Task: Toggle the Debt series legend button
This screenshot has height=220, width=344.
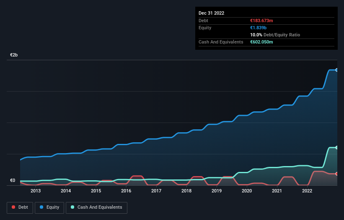Action: click(x=20, y=207)
